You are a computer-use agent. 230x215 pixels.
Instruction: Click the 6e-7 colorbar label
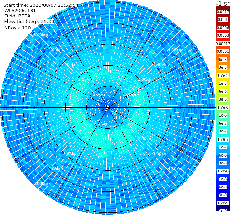point(223,123)
